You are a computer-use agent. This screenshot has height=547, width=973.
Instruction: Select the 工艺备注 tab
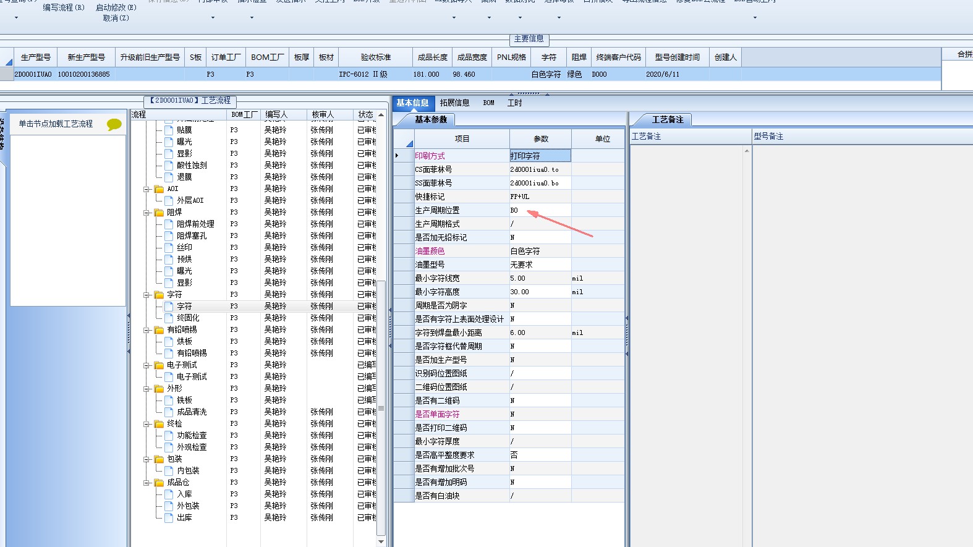point(668,120)
